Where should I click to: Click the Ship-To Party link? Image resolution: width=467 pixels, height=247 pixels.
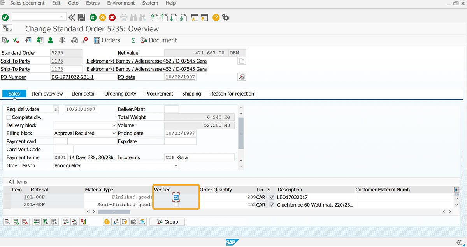click(15, 69)
